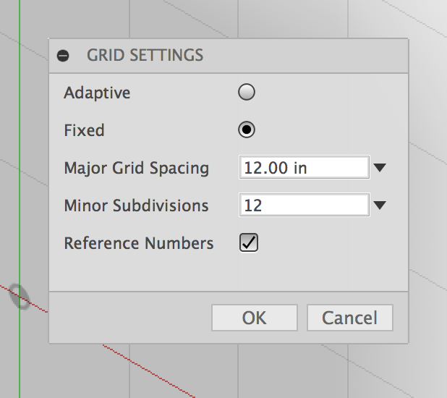447x398 pixels.
Task: Click the Reference Numbers label text
Action: (138, 243)
